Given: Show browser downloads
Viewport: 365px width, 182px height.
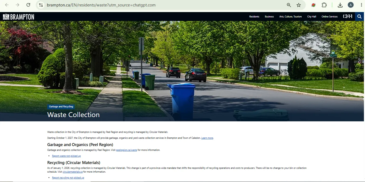Looking at the screenshot, I should click(x=340, y=5).
